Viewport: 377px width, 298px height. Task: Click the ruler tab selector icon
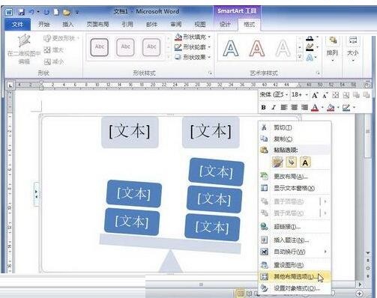10,85
